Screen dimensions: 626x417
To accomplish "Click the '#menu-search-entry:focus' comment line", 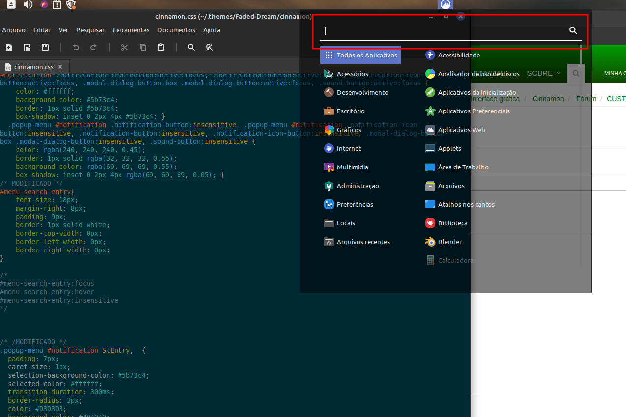I will 47,283.
